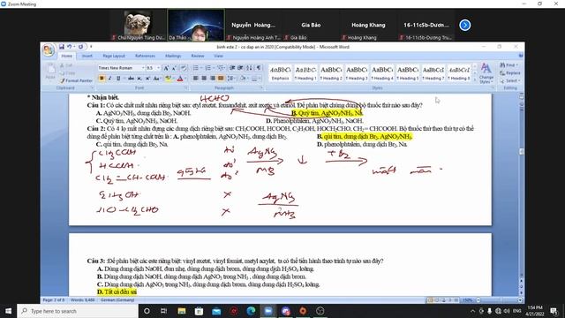
Task: Shrink the font size
Action: pos(174,68)
